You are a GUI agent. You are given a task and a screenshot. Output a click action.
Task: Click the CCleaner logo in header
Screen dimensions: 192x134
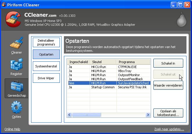(x=13, y=19)
